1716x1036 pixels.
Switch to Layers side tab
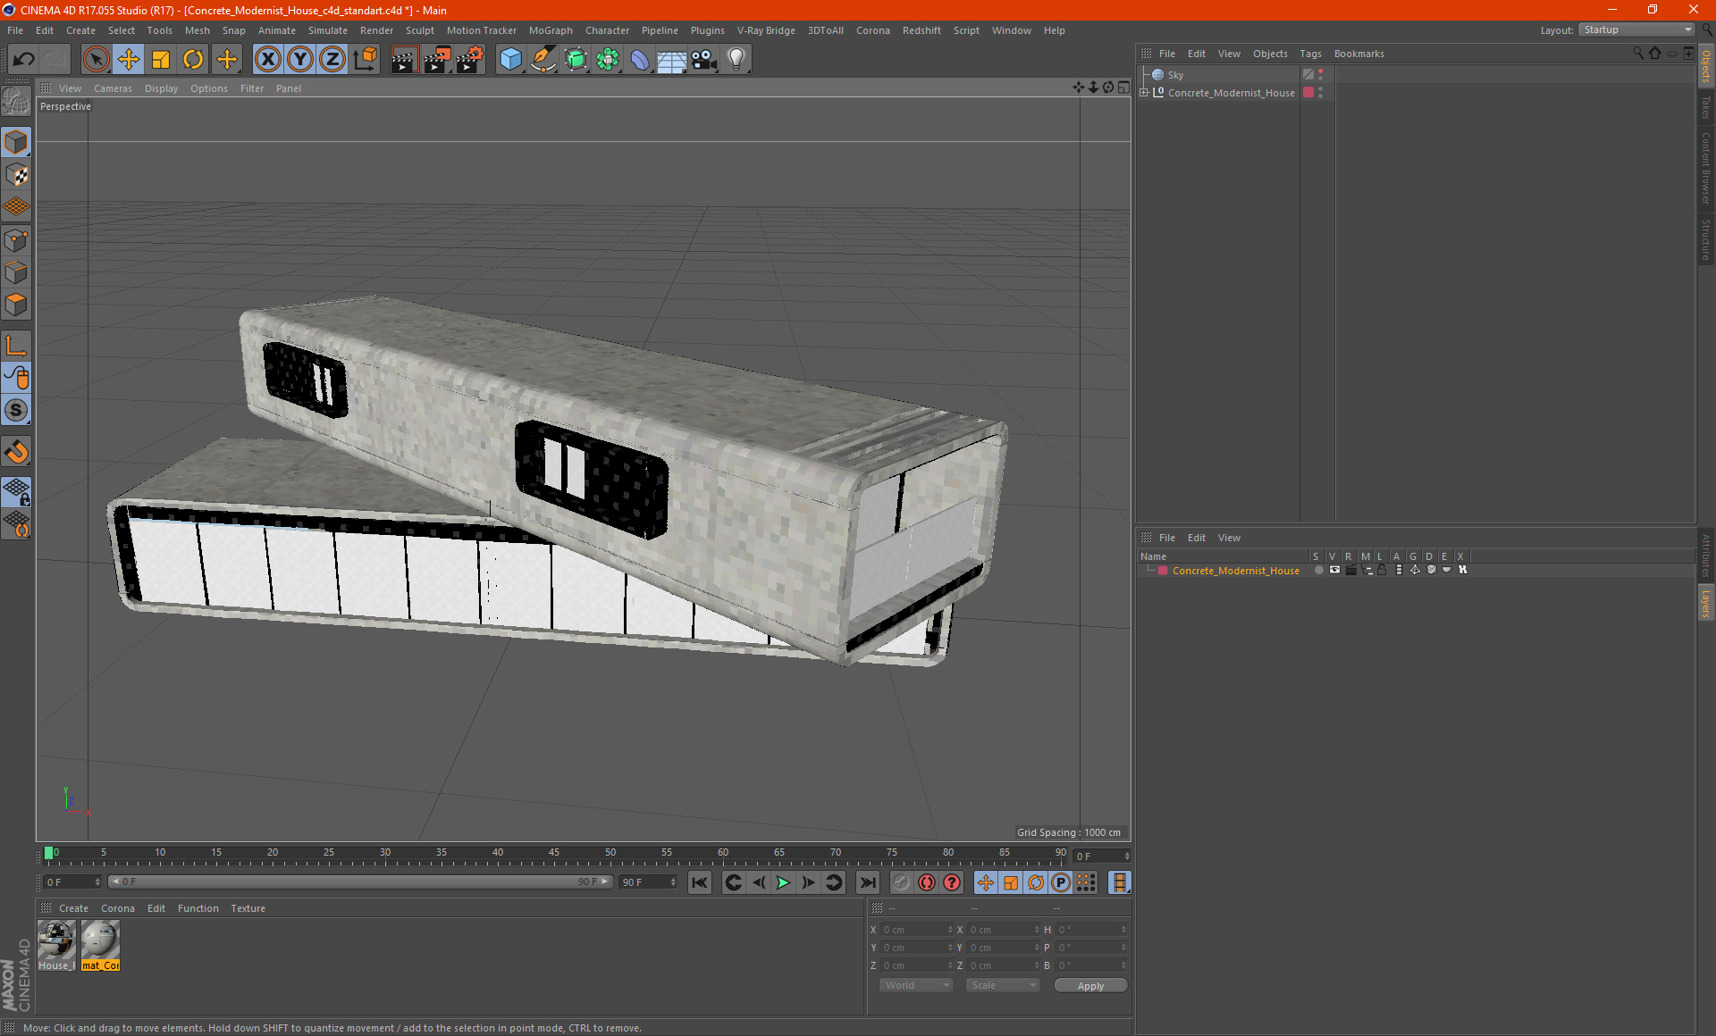point(1705,603)
